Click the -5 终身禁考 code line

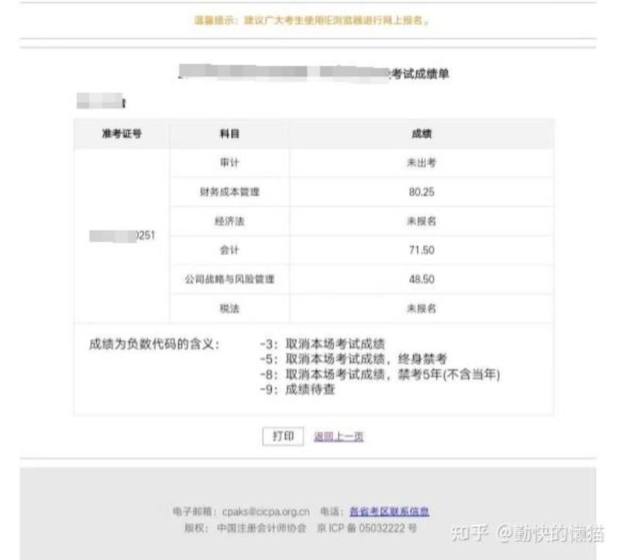tap(353, 359)
